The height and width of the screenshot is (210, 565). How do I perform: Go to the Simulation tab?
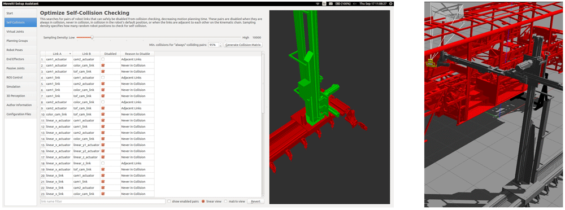tap(20, 86)
